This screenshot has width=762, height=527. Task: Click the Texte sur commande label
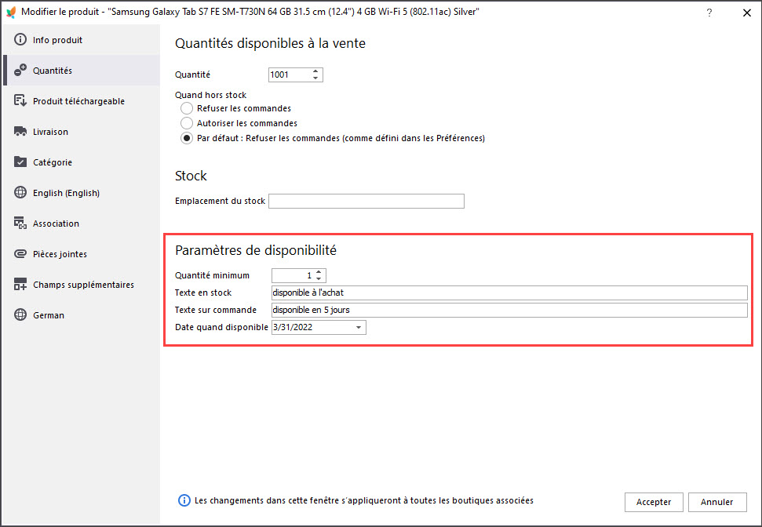216,310
